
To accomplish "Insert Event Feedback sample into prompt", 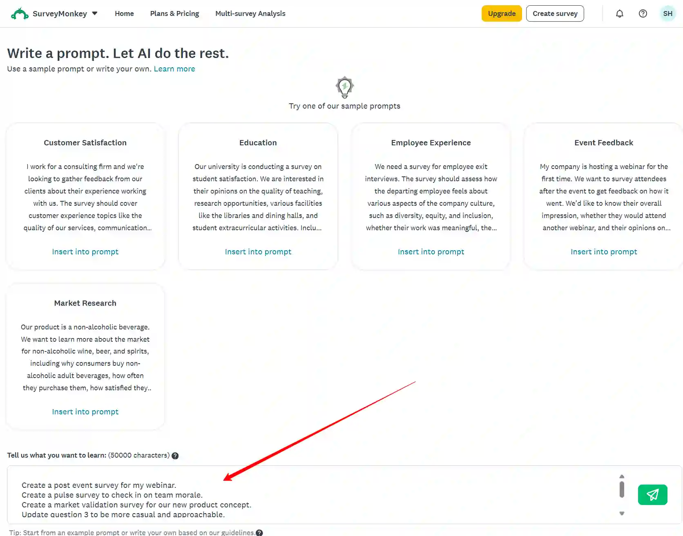I will tap(604, 252).
